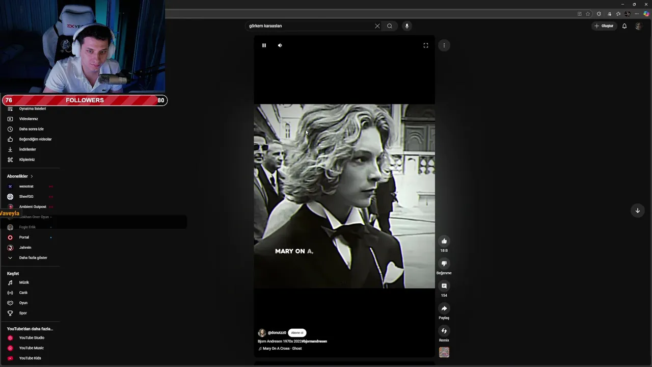Image resolution: width=652 pixels, height=367 pixels.
Task: Add page to browser favorites star
Action: [x=588, y=14]
